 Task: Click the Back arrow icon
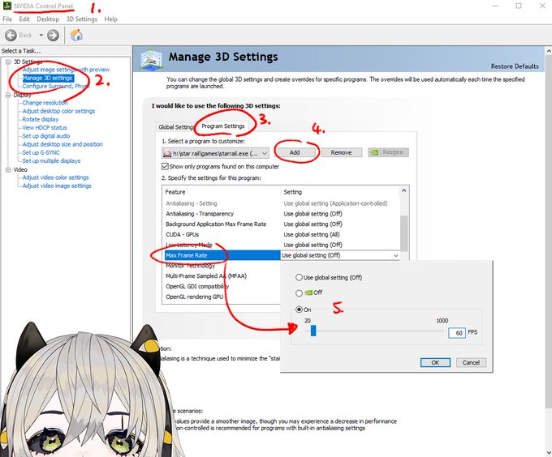pyautogui.click(x=11, y=35)
